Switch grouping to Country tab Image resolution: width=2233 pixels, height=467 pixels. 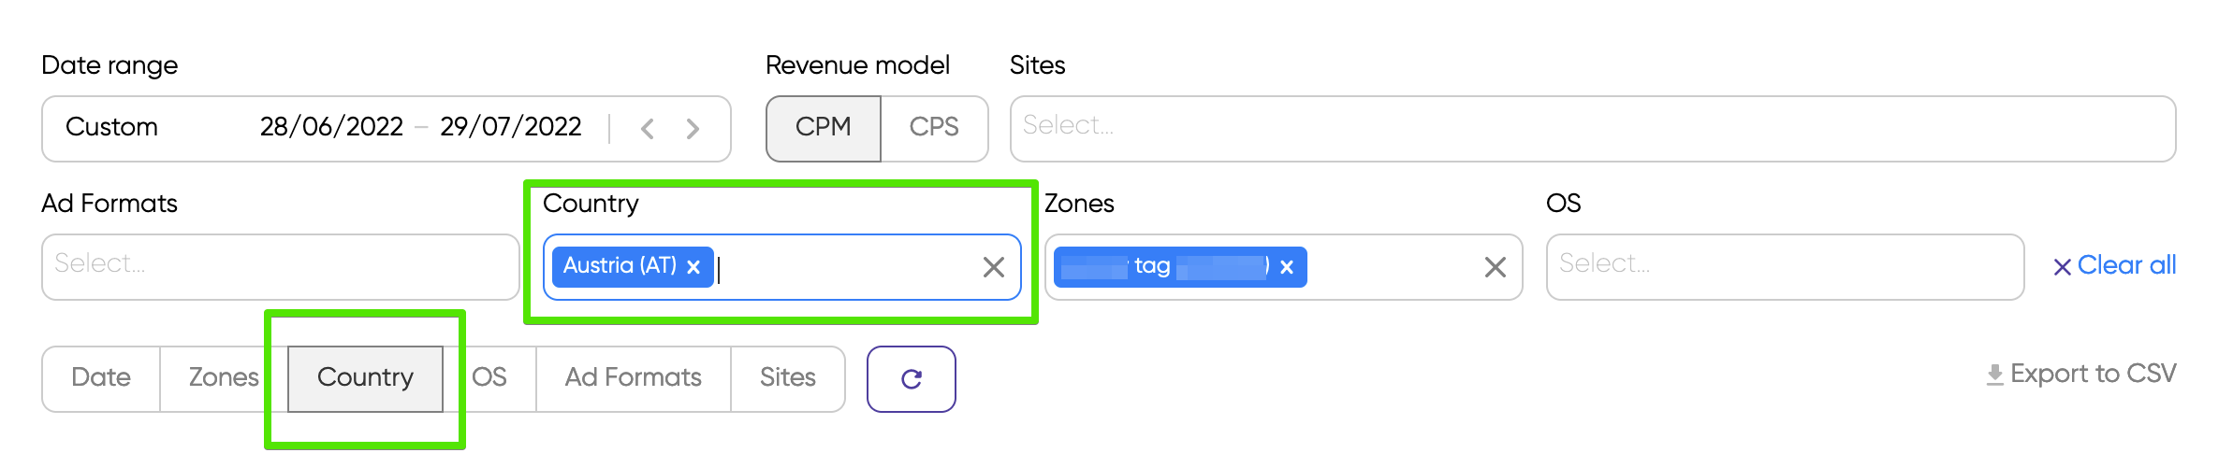coord(365,378)
